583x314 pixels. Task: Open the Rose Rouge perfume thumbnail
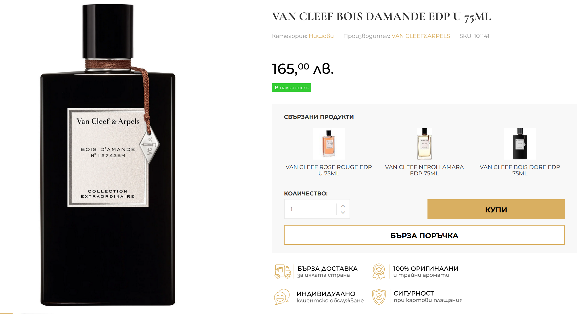tap(329, 144)
